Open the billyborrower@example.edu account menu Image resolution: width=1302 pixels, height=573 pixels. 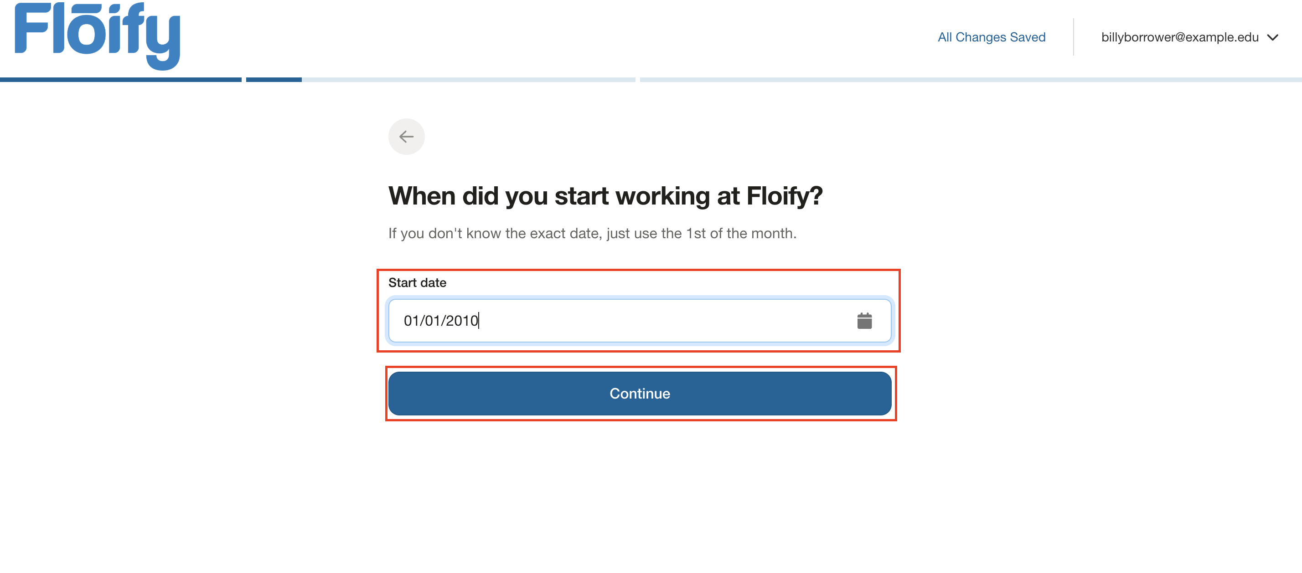[1180, 37]
